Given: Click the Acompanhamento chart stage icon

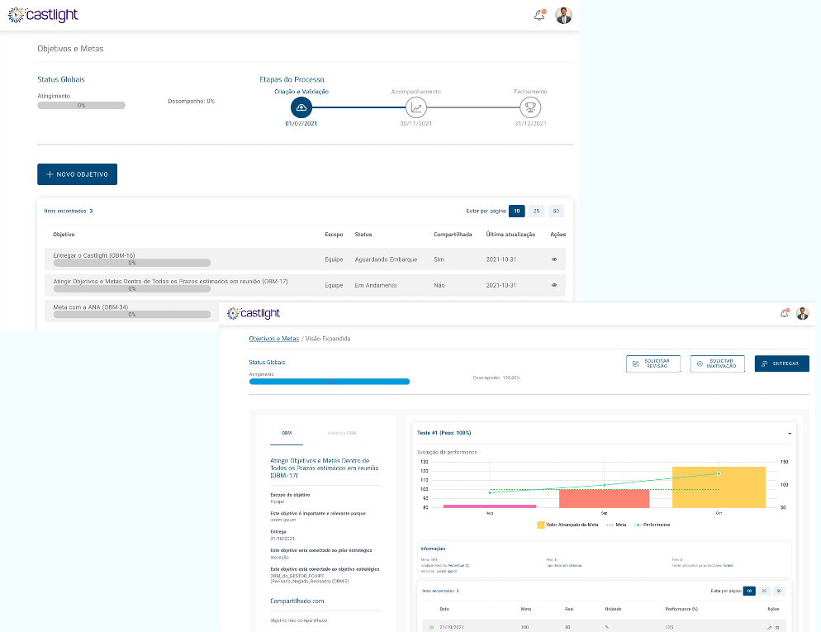Looking at the screenshot, I should pos(416,107).
